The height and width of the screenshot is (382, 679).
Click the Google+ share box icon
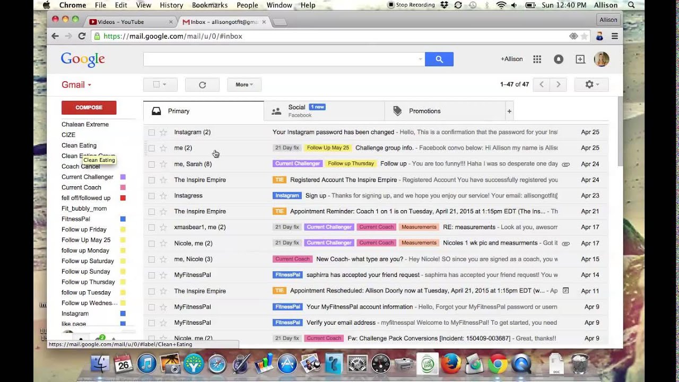coord(580,59)
